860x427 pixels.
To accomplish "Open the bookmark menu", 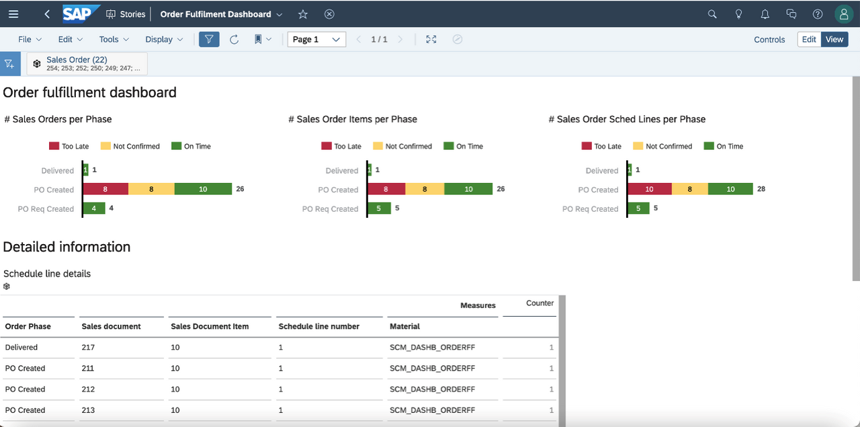I will pos(263,39).
